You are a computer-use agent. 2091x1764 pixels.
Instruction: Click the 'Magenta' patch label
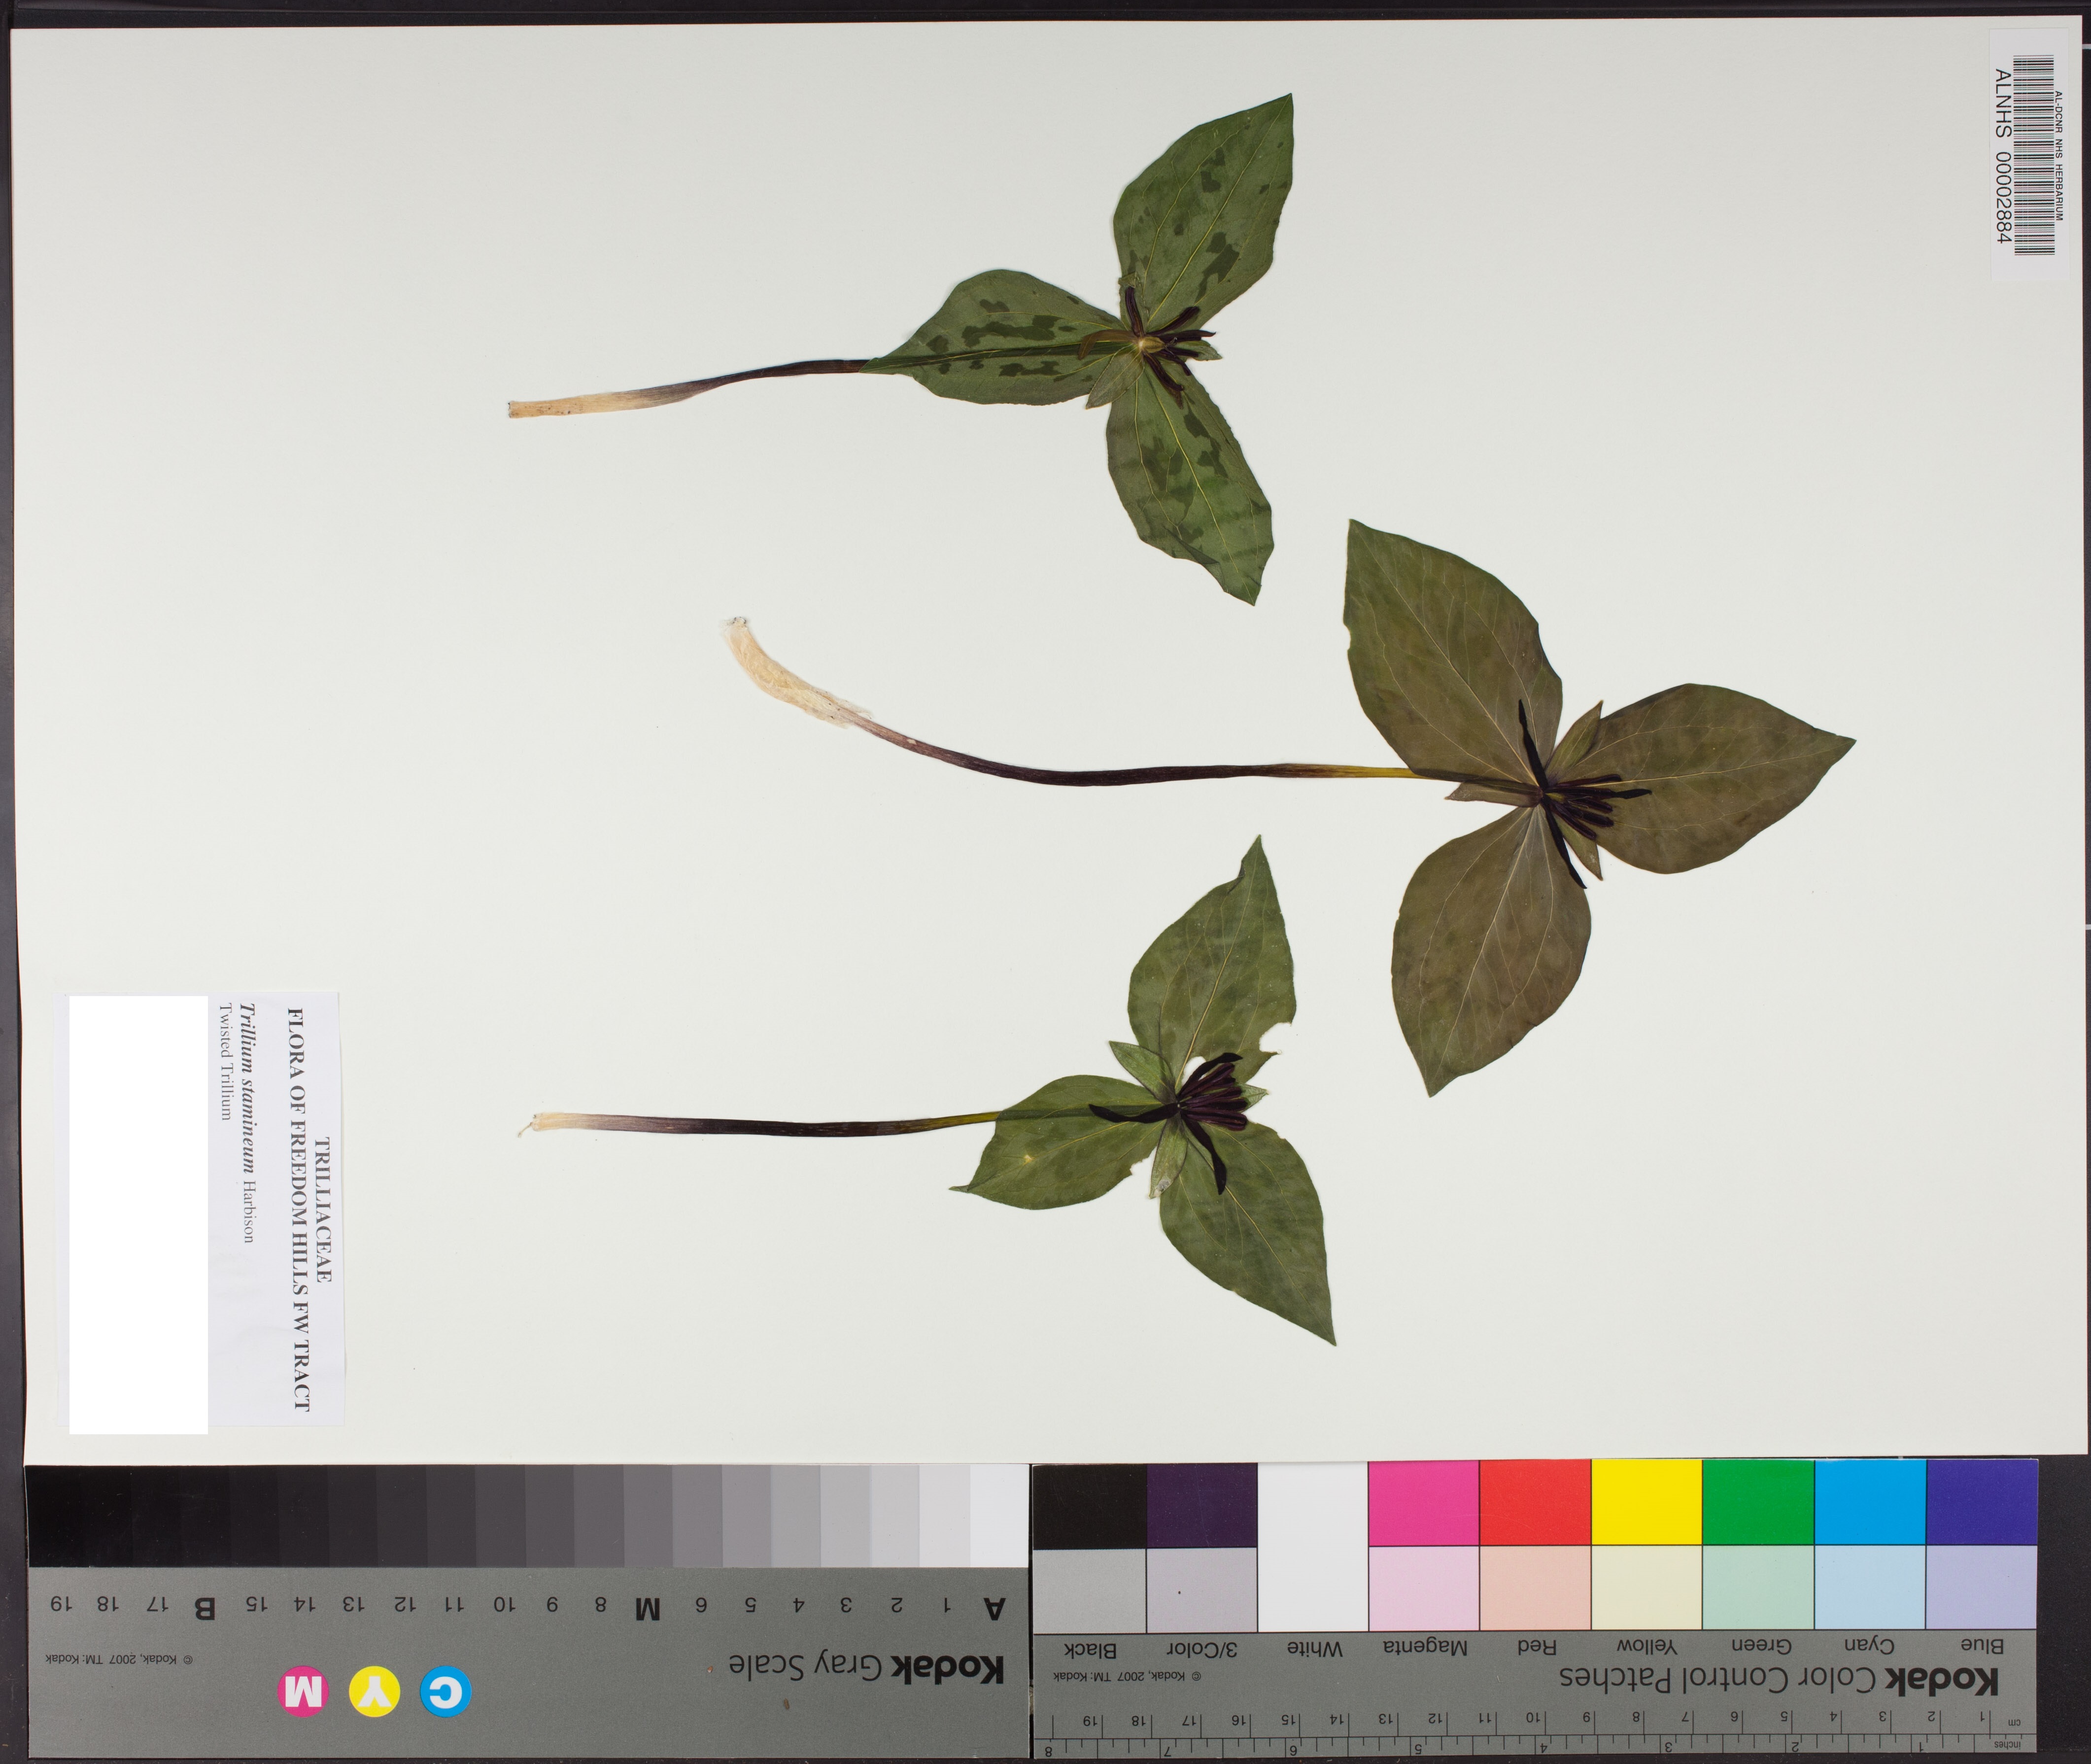coord(1425,1647)
